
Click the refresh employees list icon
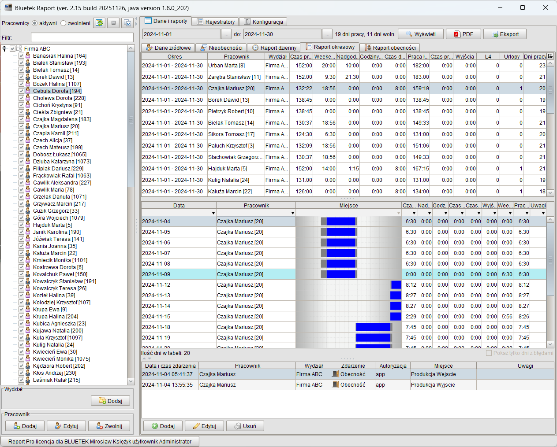click(99, 23)
